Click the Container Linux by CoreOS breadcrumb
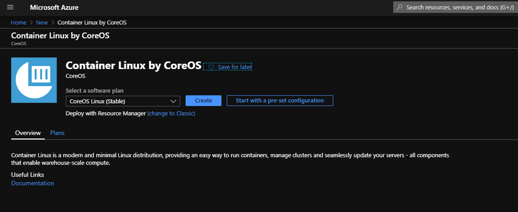Image resolution: width=518 pixels, height=212 pixels. click(92, 22)
